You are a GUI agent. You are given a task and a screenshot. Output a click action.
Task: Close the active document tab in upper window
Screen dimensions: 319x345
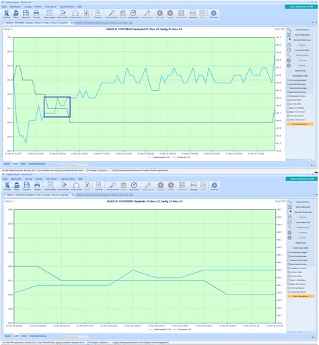pos(72,23)
